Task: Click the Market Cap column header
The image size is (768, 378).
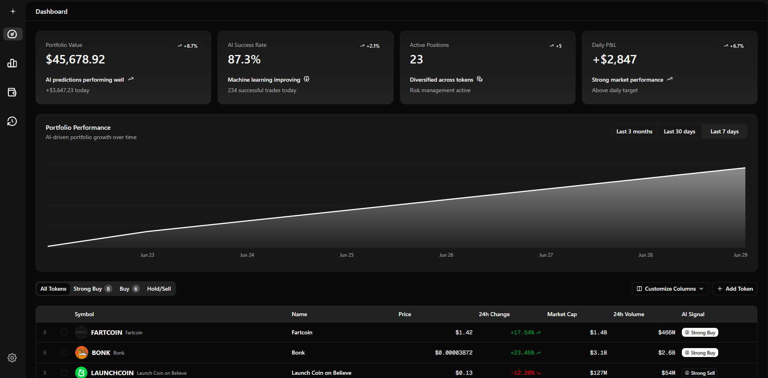Action: pos(562,314)
